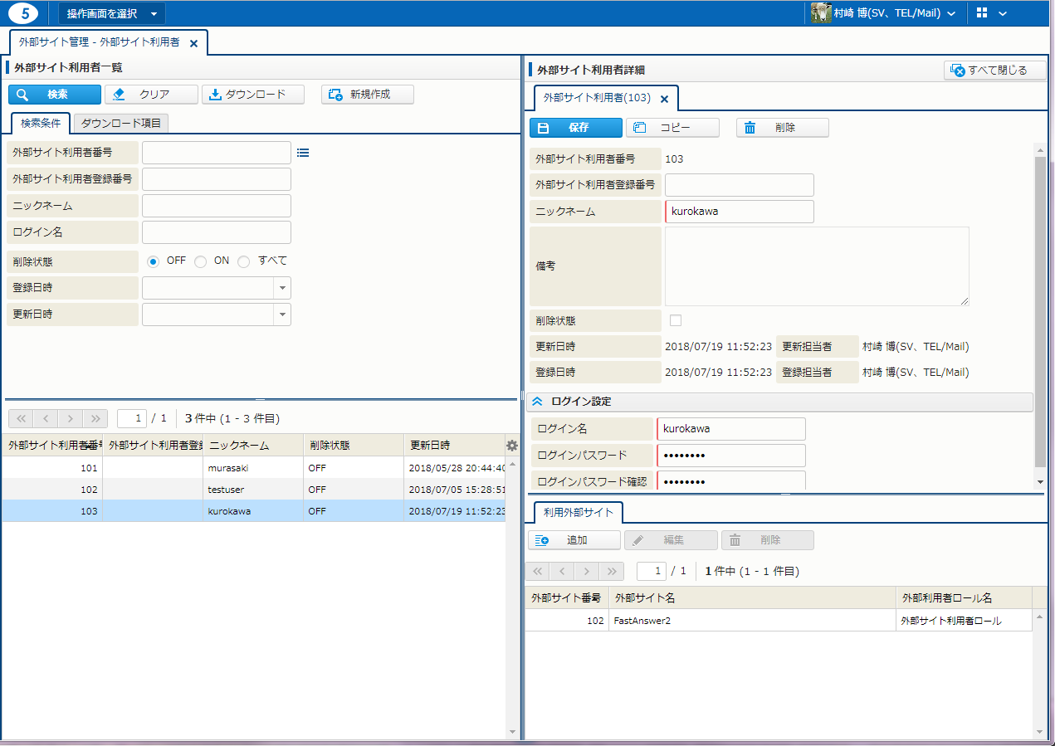
Task: Select the ON radio for 削除状態
Action: click(x=200, y=261)
